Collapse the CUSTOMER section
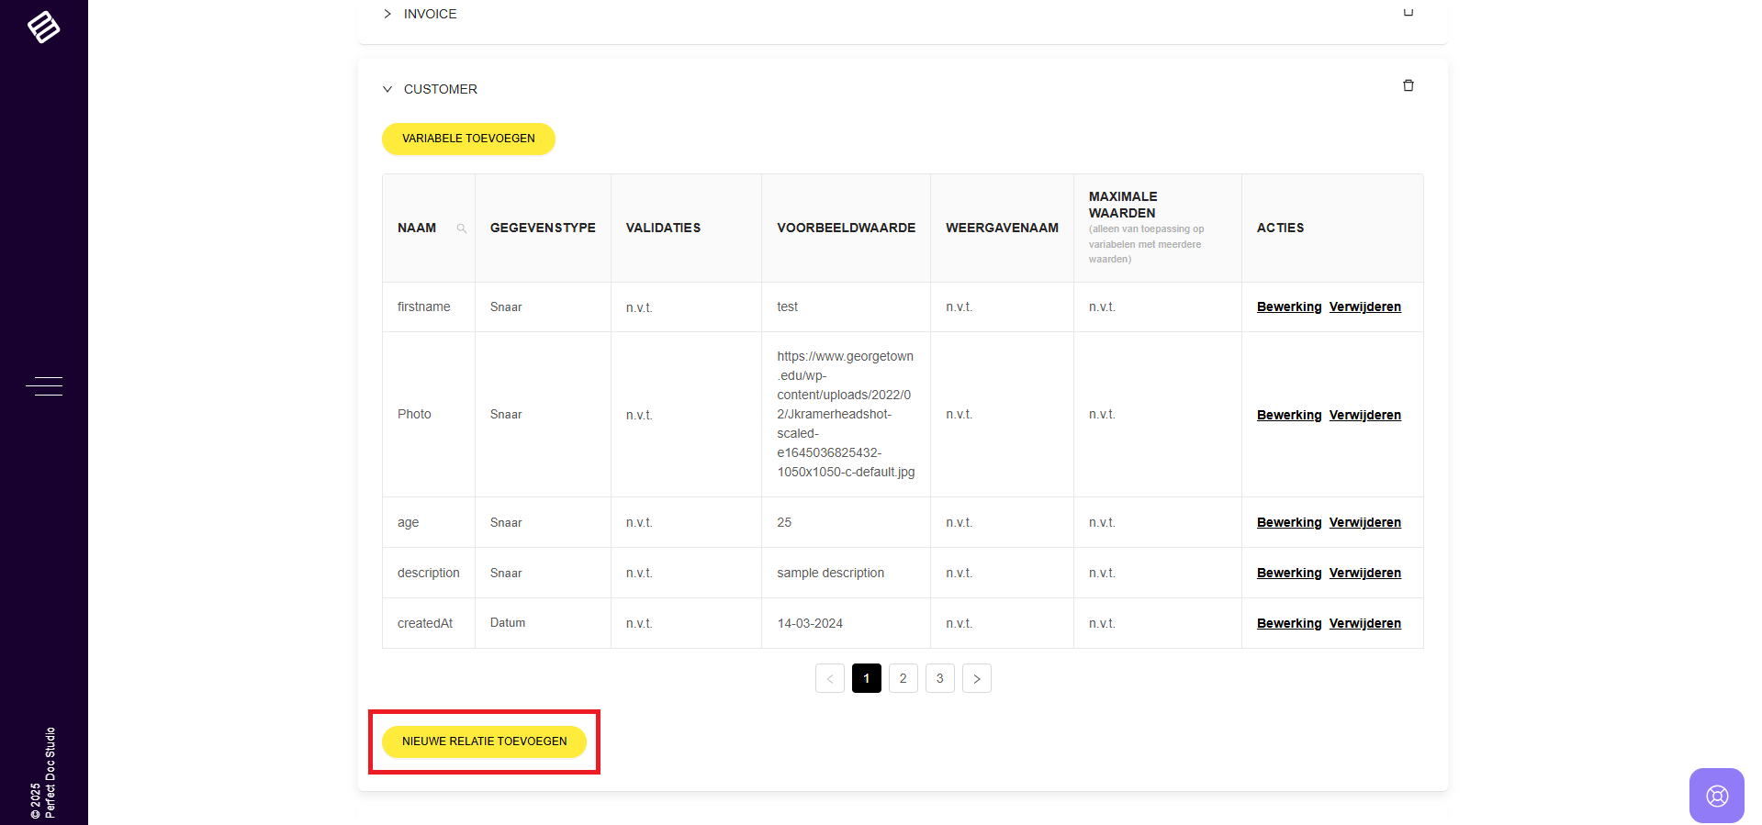The width and height of the screenshot is (1762, 825). pos(387,89)
